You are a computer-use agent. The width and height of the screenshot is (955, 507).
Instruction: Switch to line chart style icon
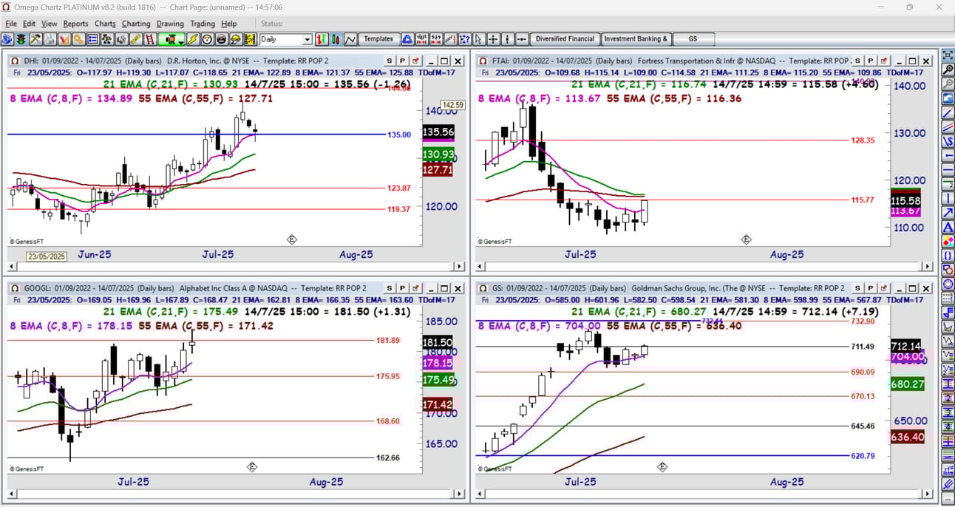click(350, 39)
